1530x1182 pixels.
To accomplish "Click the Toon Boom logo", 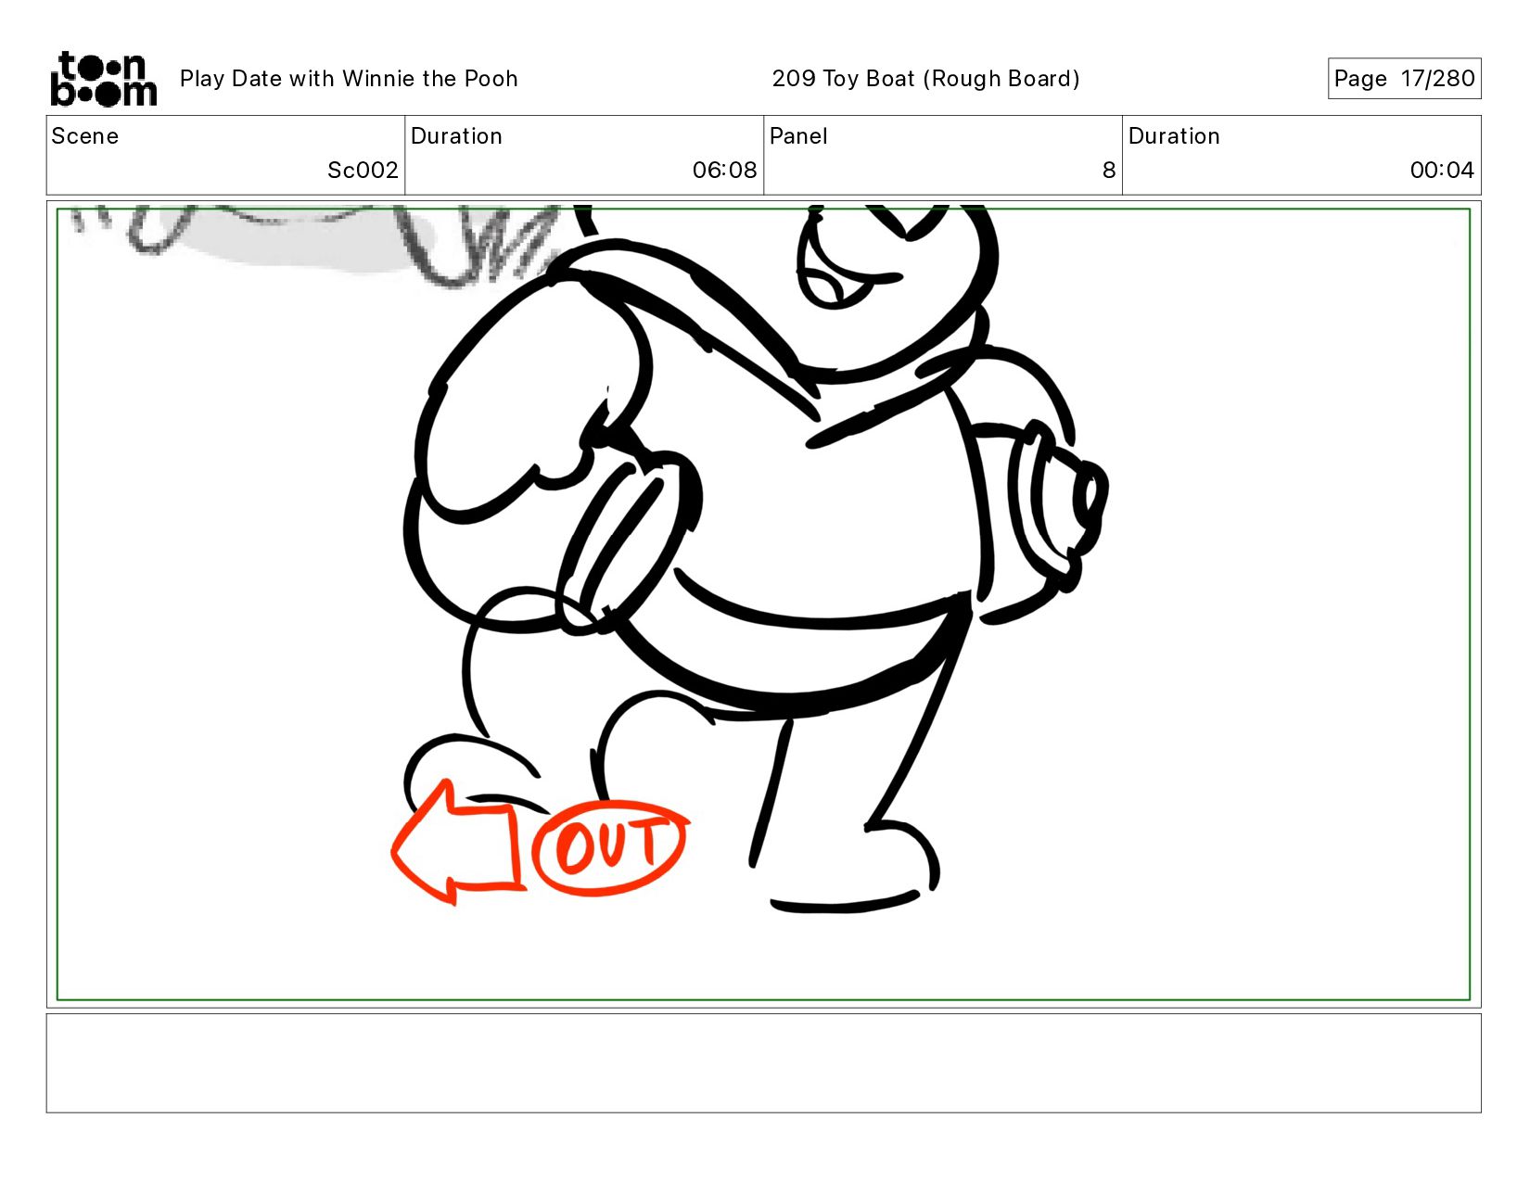I will 103,79.
